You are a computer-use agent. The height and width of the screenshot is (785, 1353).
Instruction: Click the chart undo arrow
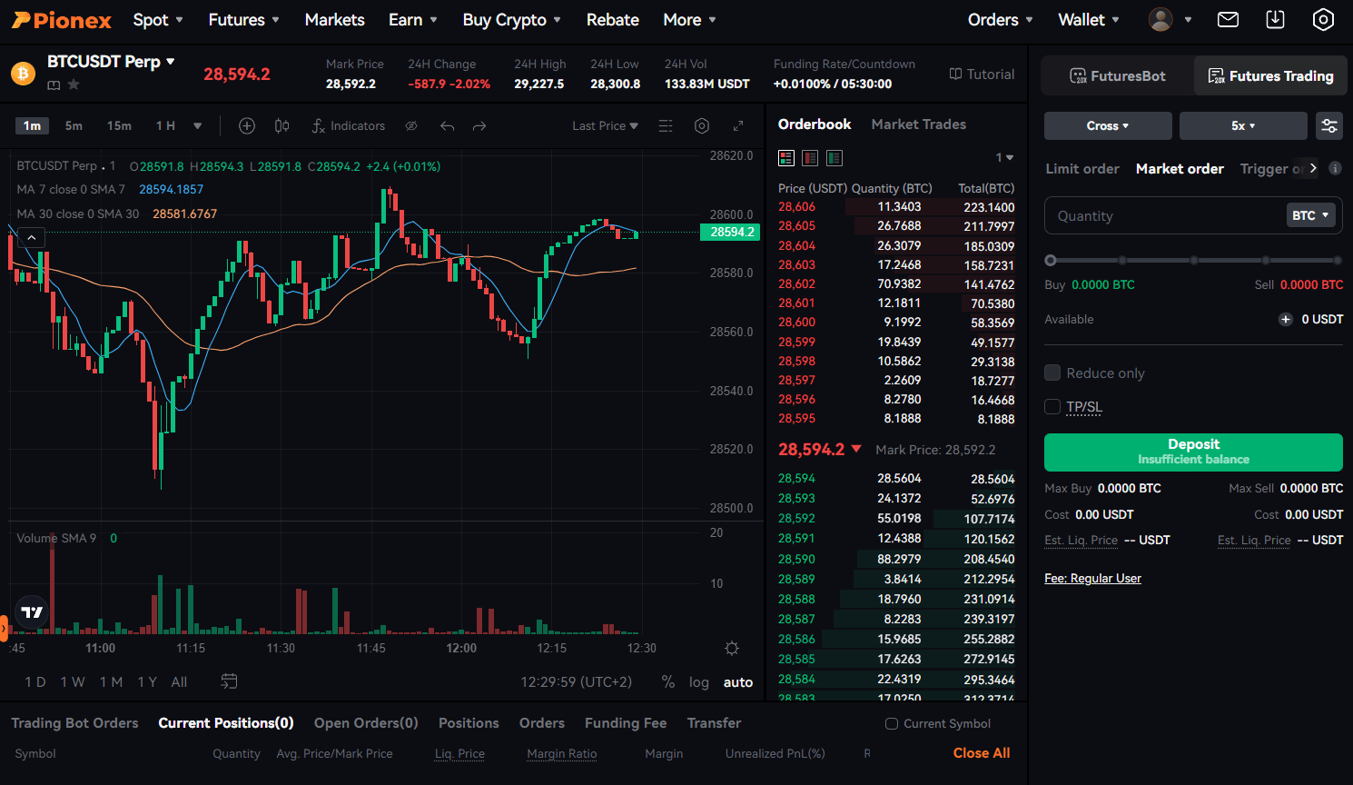447,126
